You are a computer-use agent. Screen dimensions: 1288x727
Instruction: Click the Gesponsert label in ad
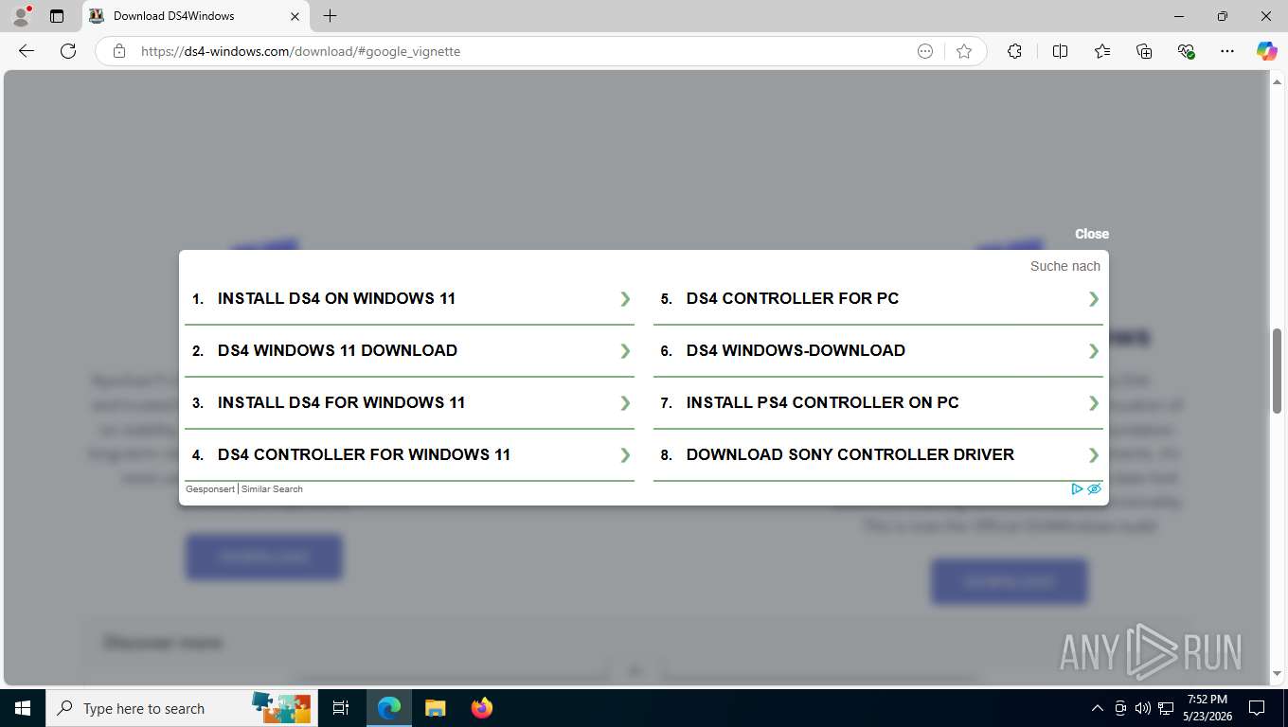coord(210,489)
